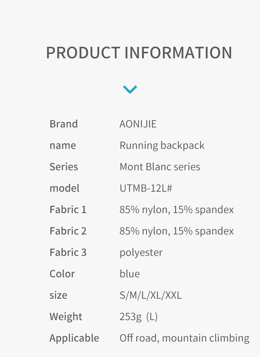This screenshot has width=260, height=357.
Task: Select the Brand label
Action: point(64,124)
